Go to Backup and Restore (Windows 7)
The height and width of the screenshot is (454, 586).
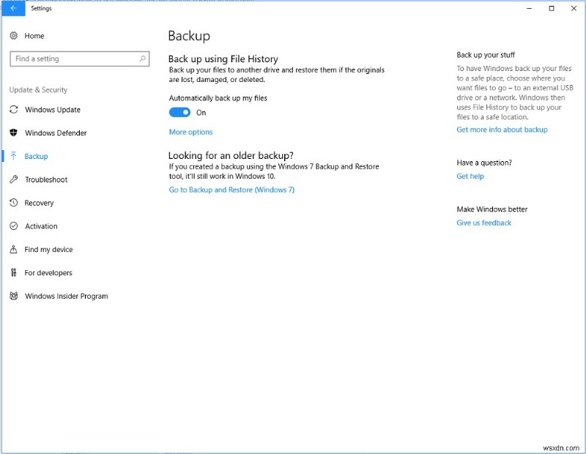point(230,189)
